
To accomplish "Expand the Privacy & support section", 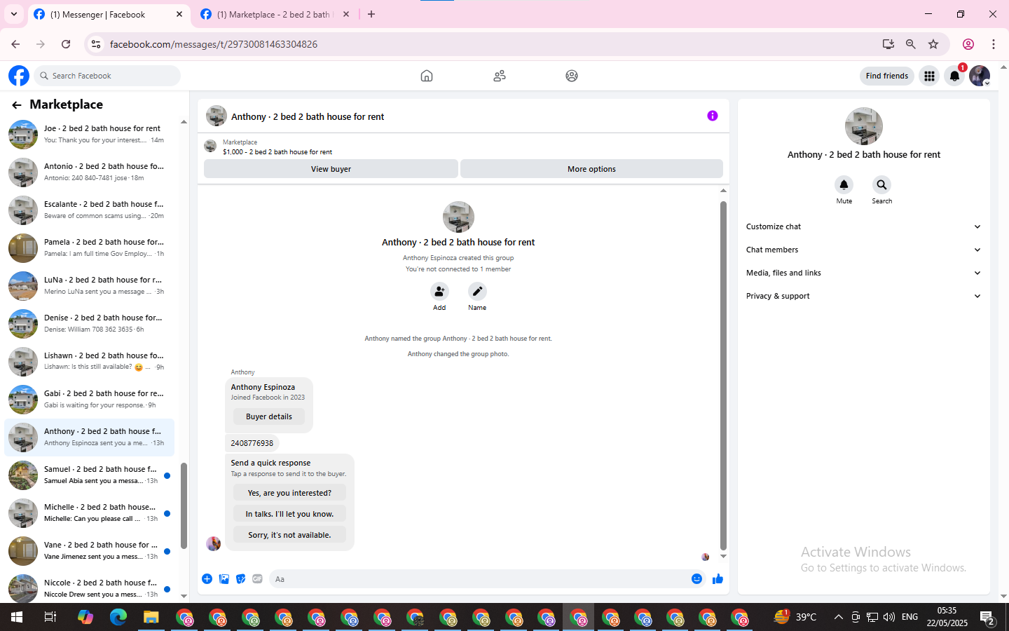I will pos(863,296).
